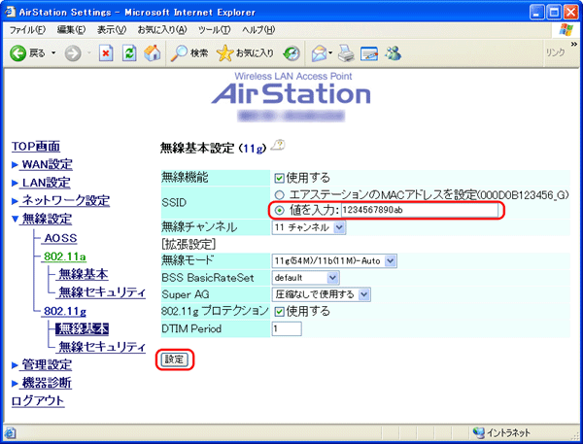Viewport: 583px width, 444px height.
Task: Toggle the 無線機能 使用する checkbox
Action: pyautogui.click(x=279, y=178)
